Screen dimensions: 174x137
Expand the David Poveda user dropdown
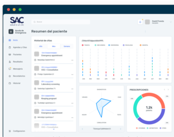tap(170, 22)
